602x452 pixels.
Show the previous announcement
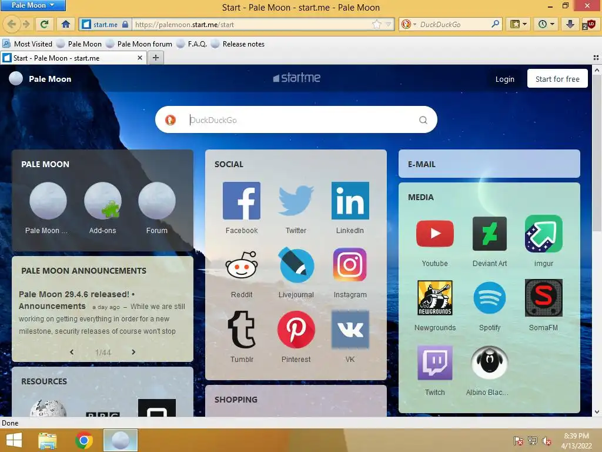72,352
